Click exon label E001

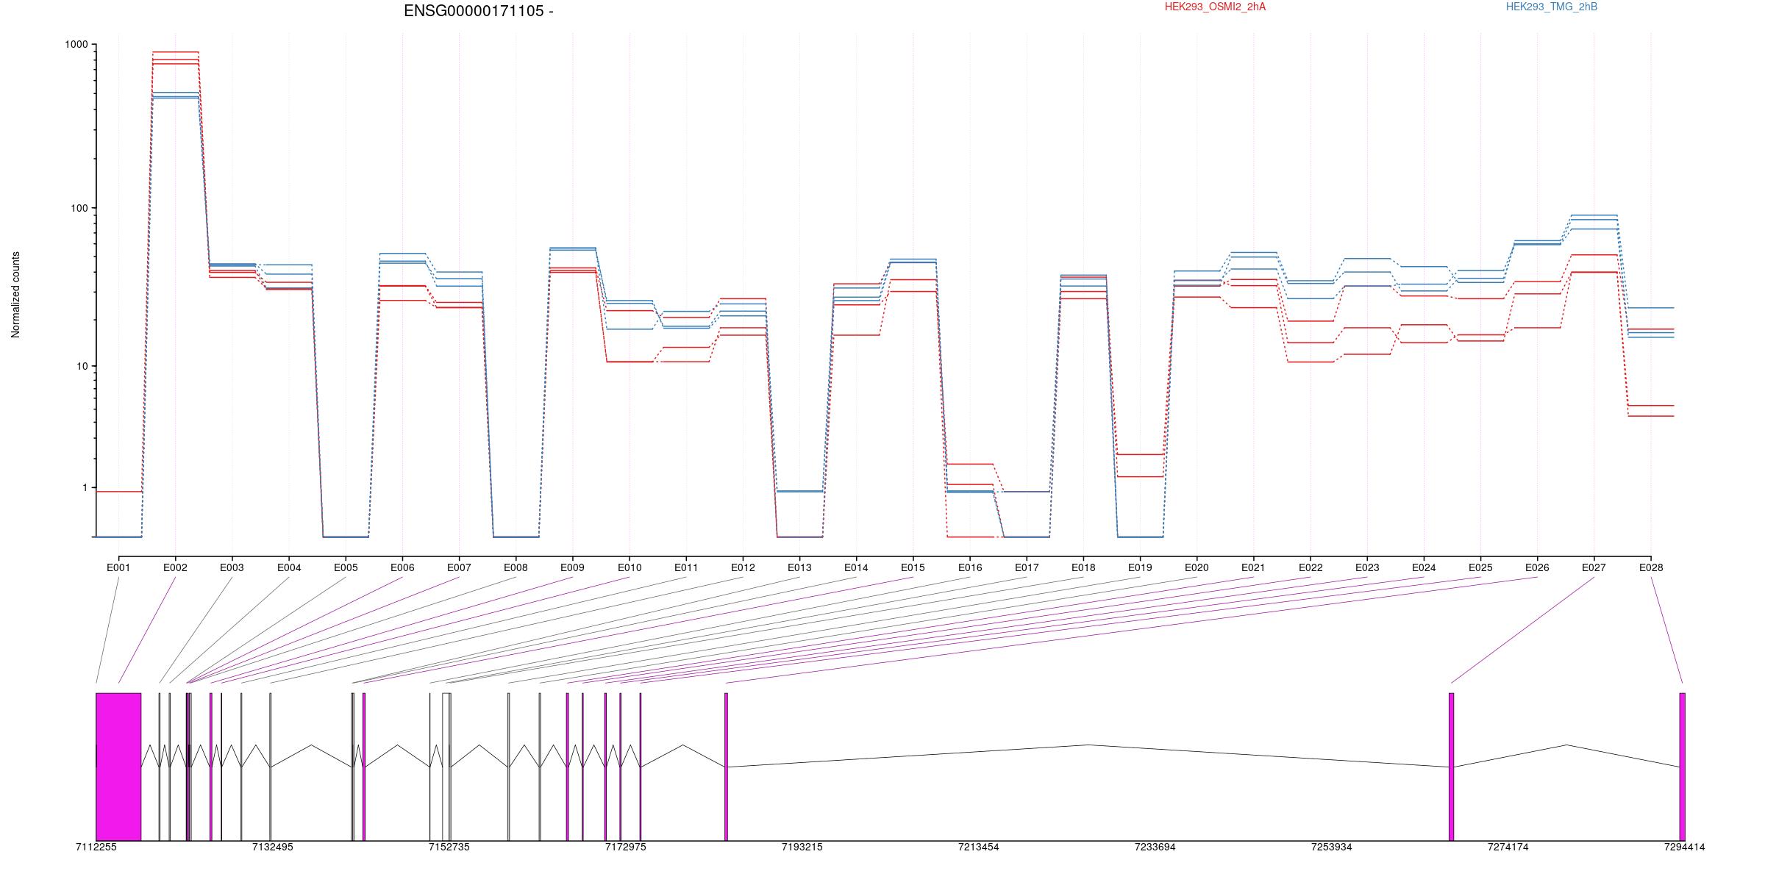(118, 567)
